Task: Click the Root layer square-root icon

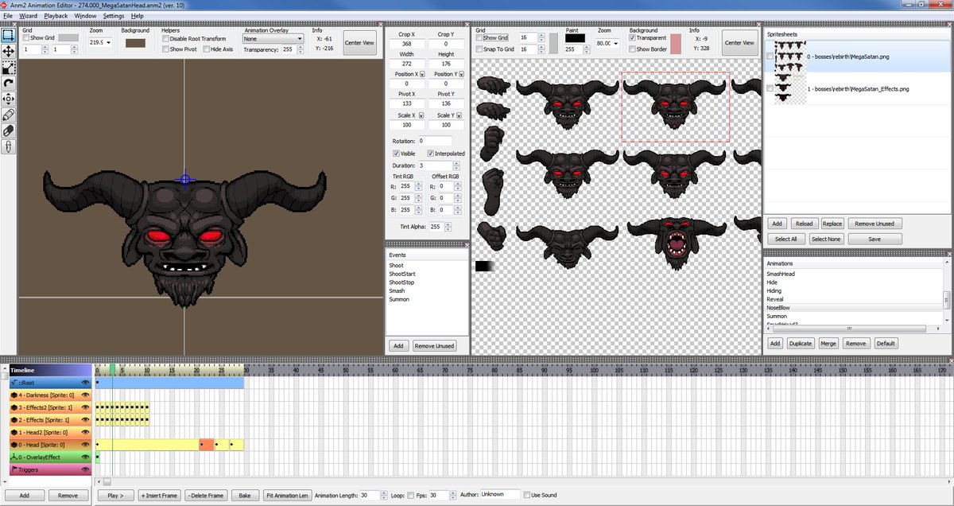Action: (14, 383)
